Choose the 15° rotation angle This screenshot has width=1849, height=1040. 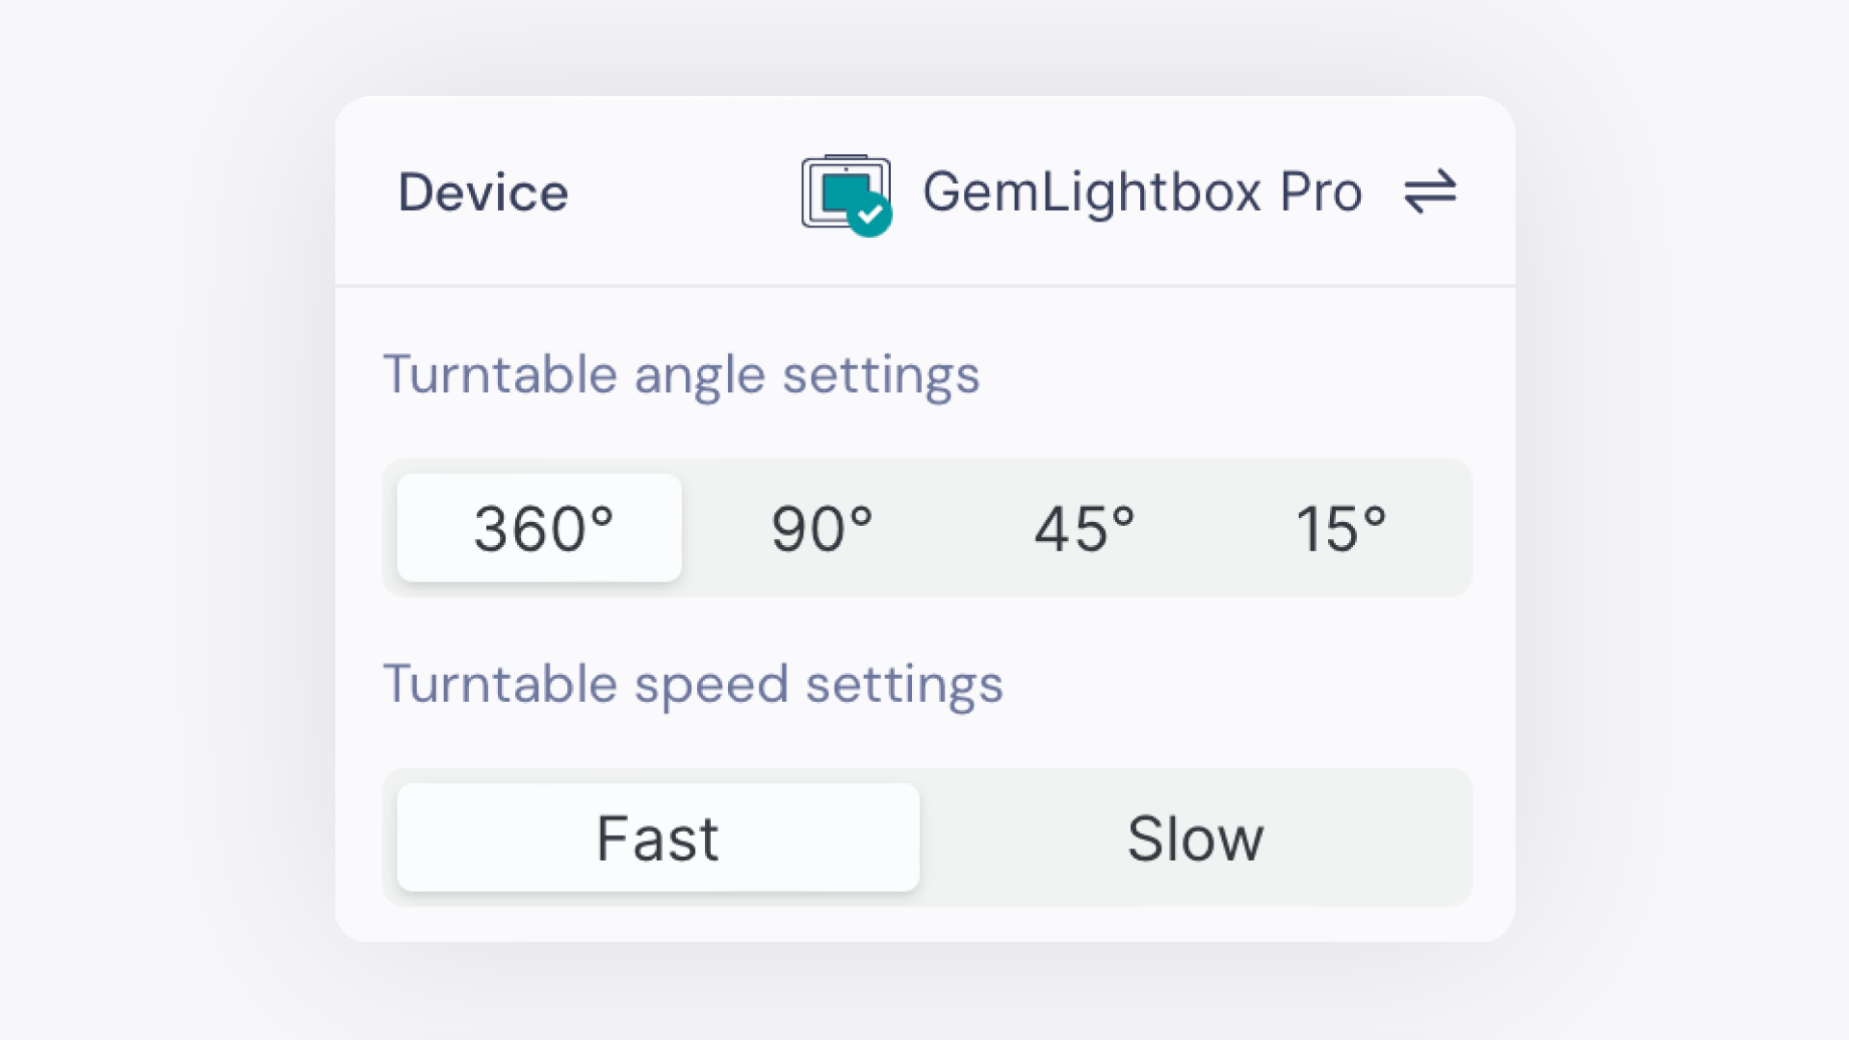click(x=1341, y=527)
